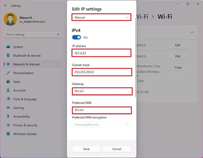Open Privacy & security settings
This screenshot has width=203, height=158.
point(25,125)
